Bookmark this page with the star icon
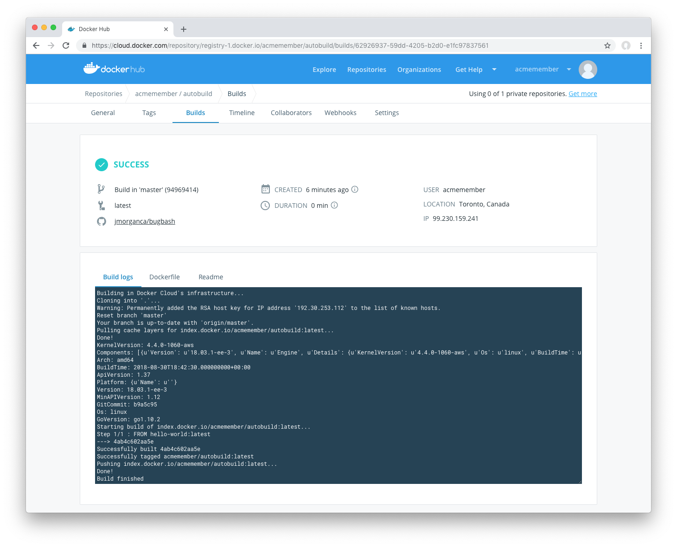677x547 pixels. pos(607,45)
